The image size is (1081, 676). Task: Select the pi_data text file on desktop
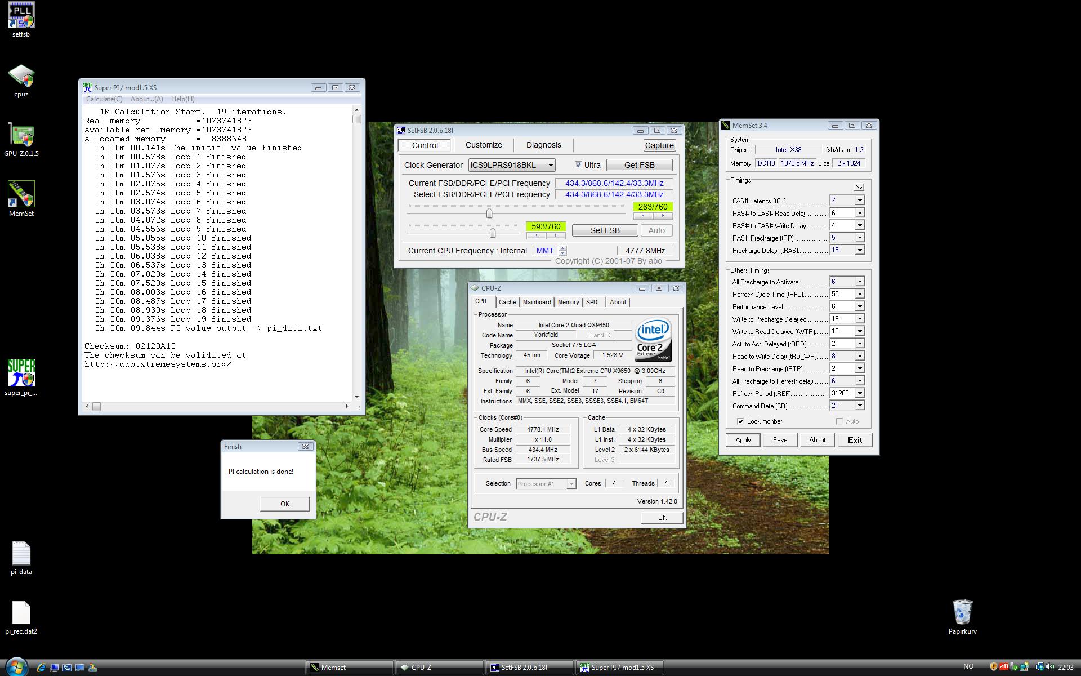21,558
